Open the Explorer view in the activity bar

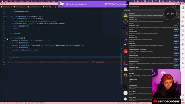[x=183, y=8]
